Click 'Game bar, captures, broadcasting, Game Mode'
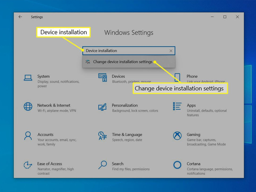Screen dimensions: 256x192 click(x=206, y=142)
